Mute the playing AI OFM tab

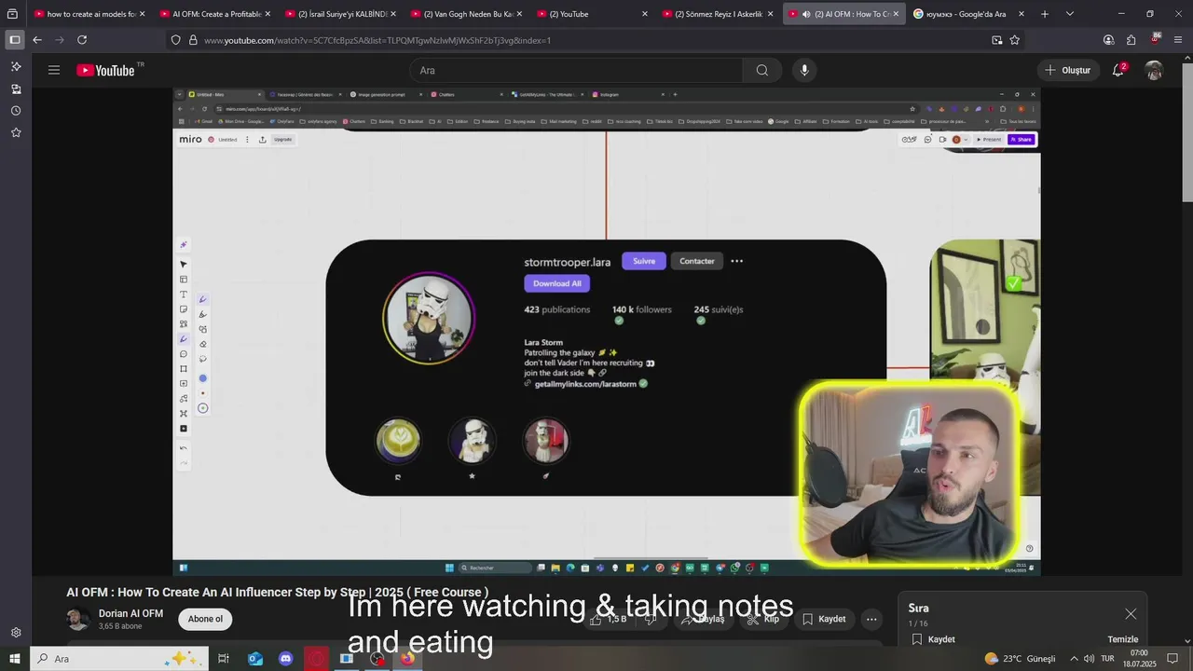coord(805,14)
